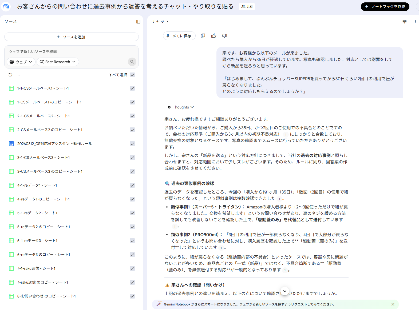
Task: Click sheet icon of 2-1-CSメールベース2
Action: pyautogui.click(x=11, y=116)
